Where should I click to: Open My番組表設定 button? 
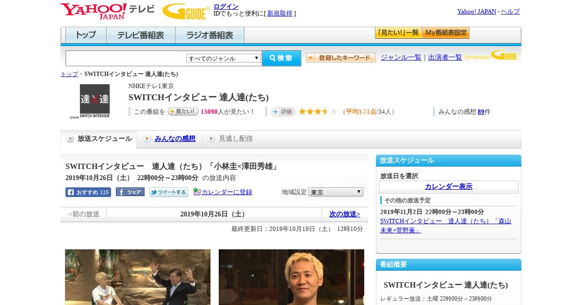coord(446,33)
